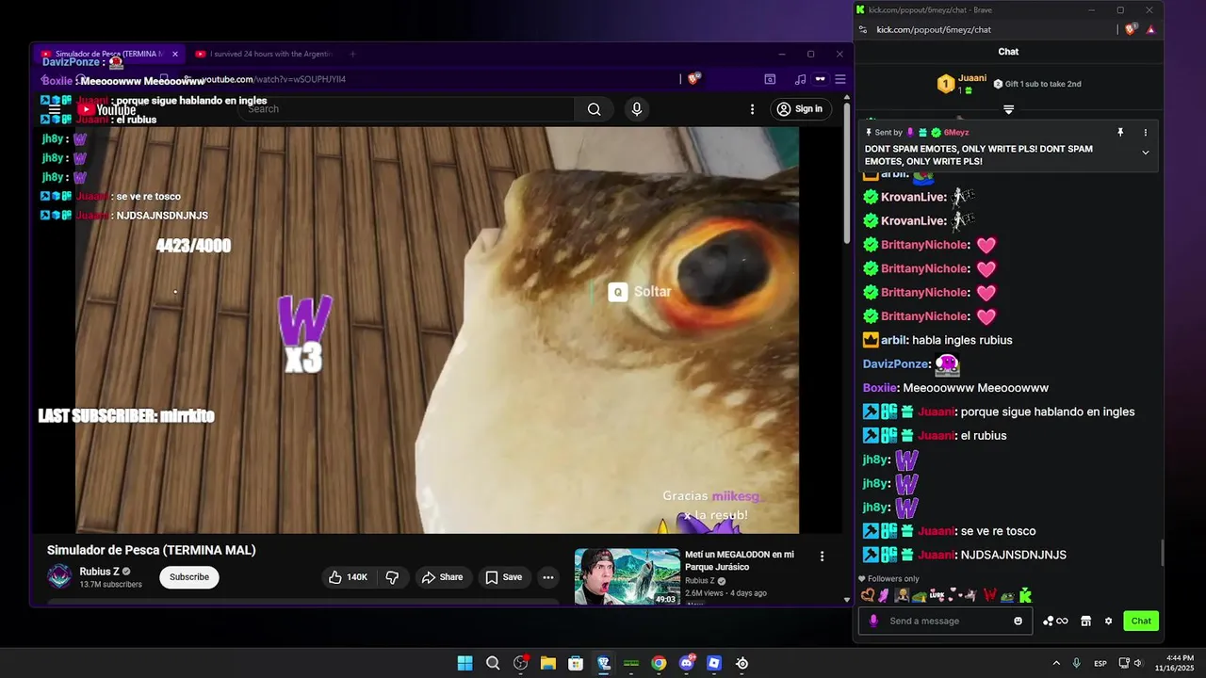The height and width of the screenshot is (678, 1206).
Task: Expand the gift sub leaderboard arrow
Action: pos(1008,109)
